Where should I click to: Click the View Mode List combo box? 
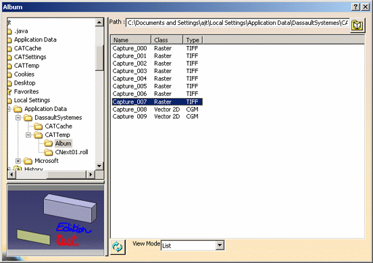point(192,245)
